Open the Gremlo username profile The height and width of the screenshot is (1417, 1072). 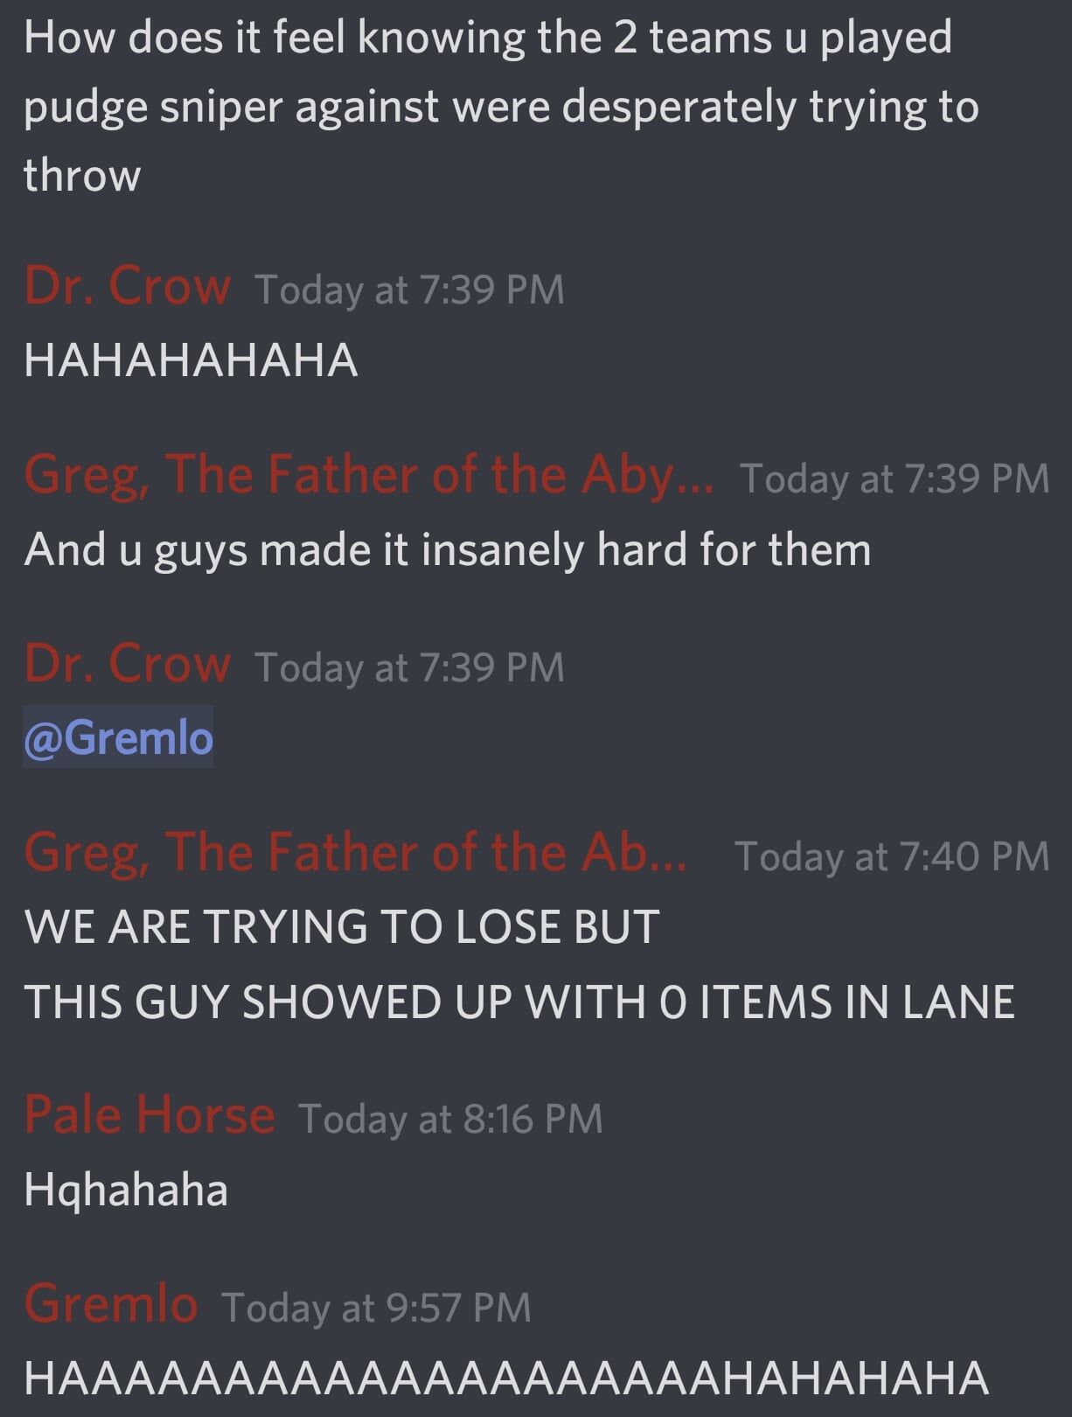(111, 1303)
